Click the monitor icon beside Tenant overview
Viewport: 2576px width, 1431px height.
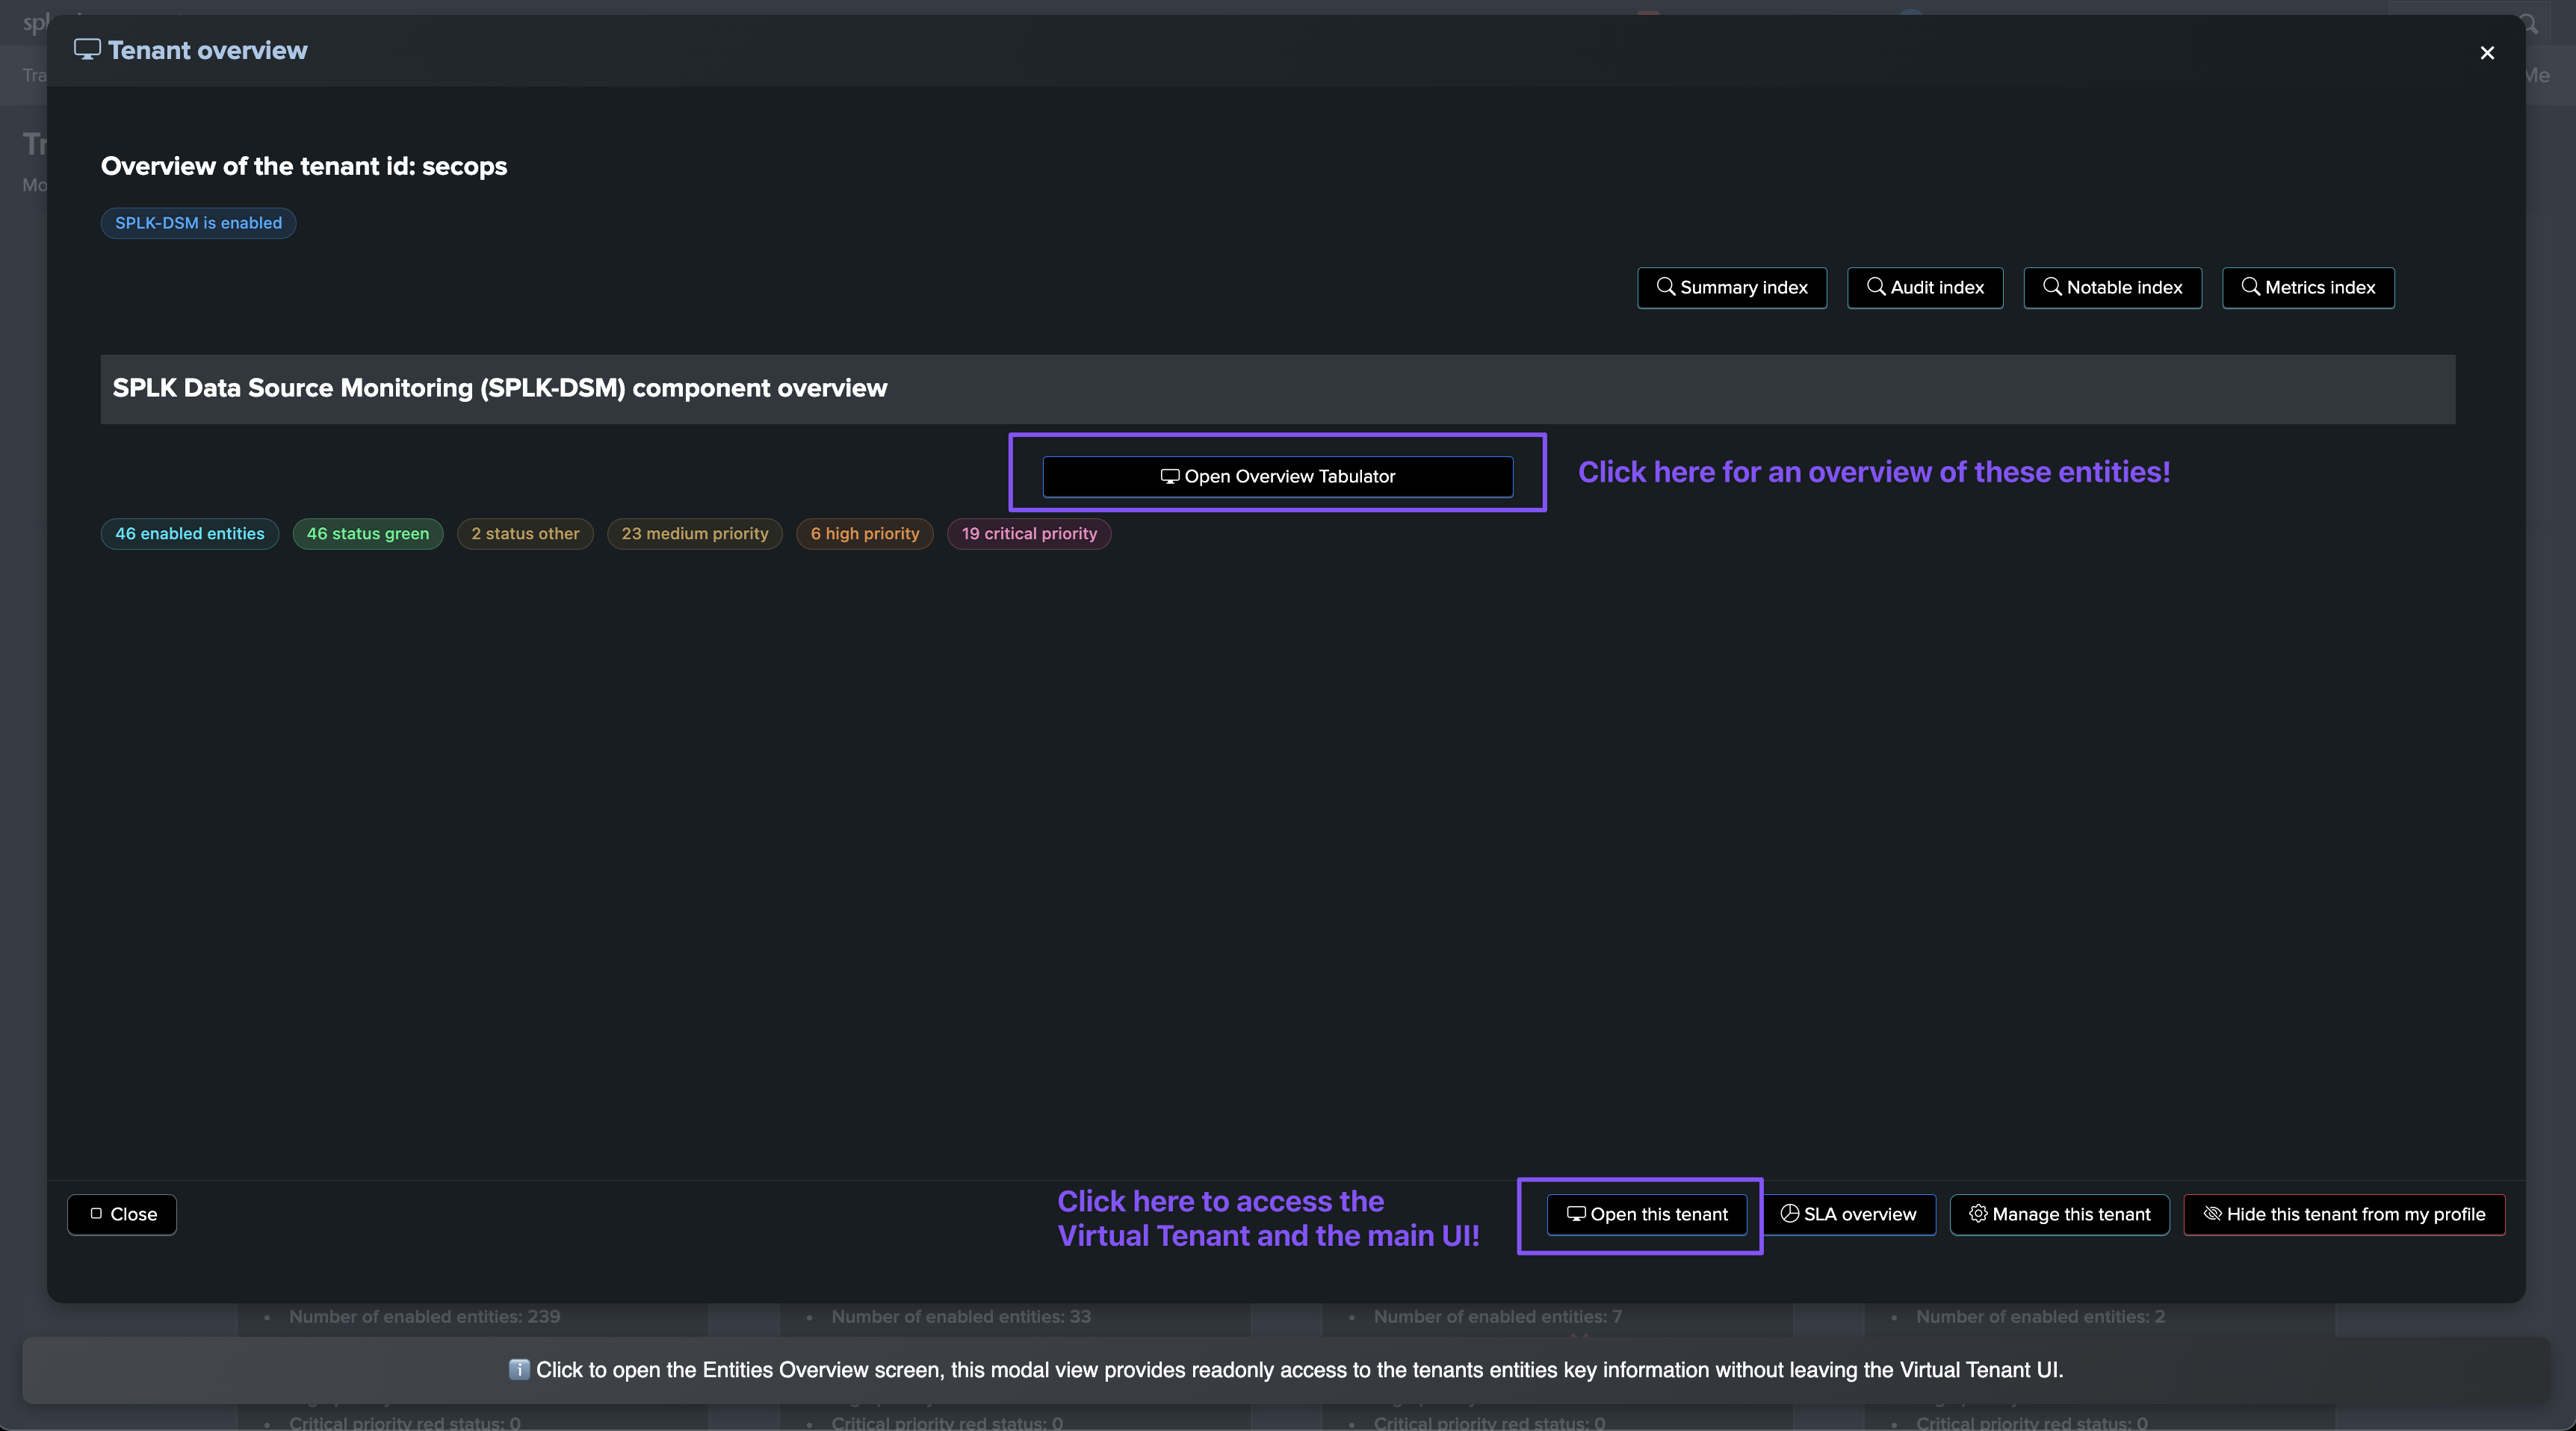click(87, 49)
